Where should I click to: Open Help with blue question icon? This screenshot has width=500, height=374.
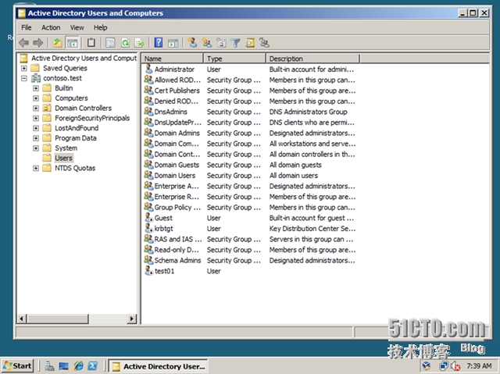pos(159,43)
